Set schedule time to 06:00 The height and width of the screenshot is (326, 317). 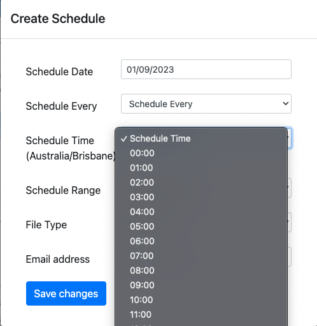(x=201, y=241)
